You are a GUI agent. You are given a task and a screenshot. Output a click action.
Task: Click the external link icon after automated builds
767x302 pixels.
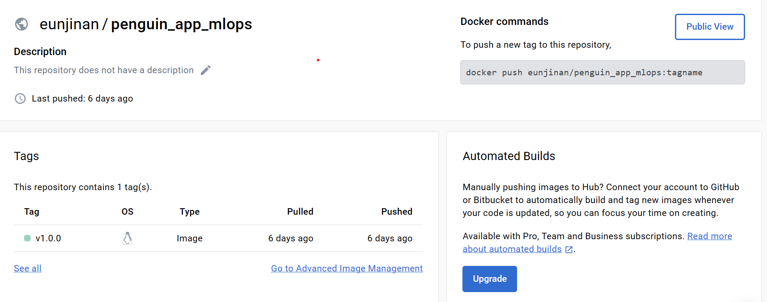point(569,250)
